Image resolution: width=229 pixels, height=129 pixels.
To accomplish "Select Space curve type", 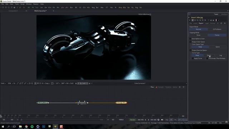I will [x=209, y=55].
